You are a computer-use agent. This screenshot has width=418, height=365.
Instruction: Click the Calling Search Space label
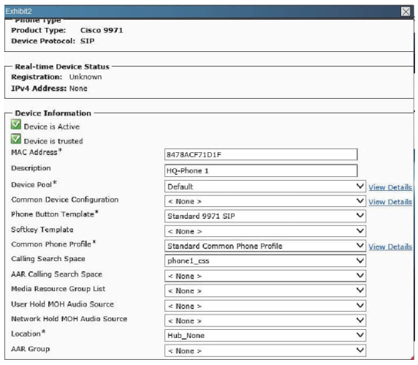coord(48,259)
